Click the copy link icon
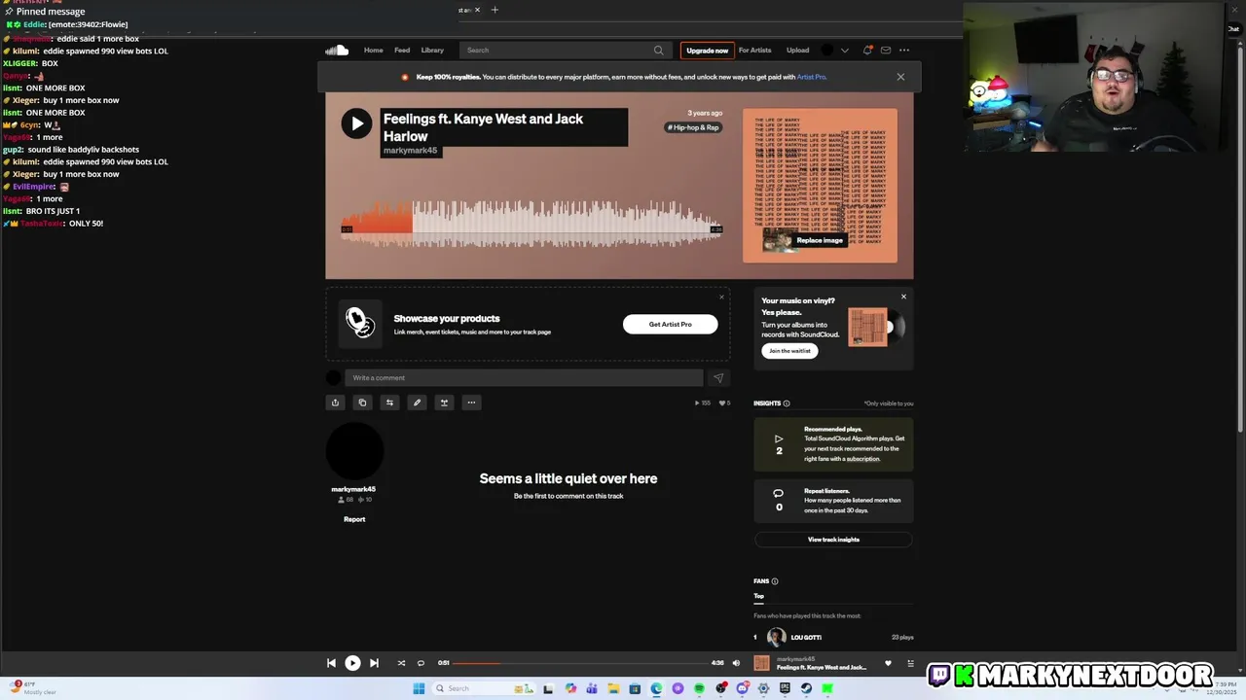1246x700 pixels. 362,402
